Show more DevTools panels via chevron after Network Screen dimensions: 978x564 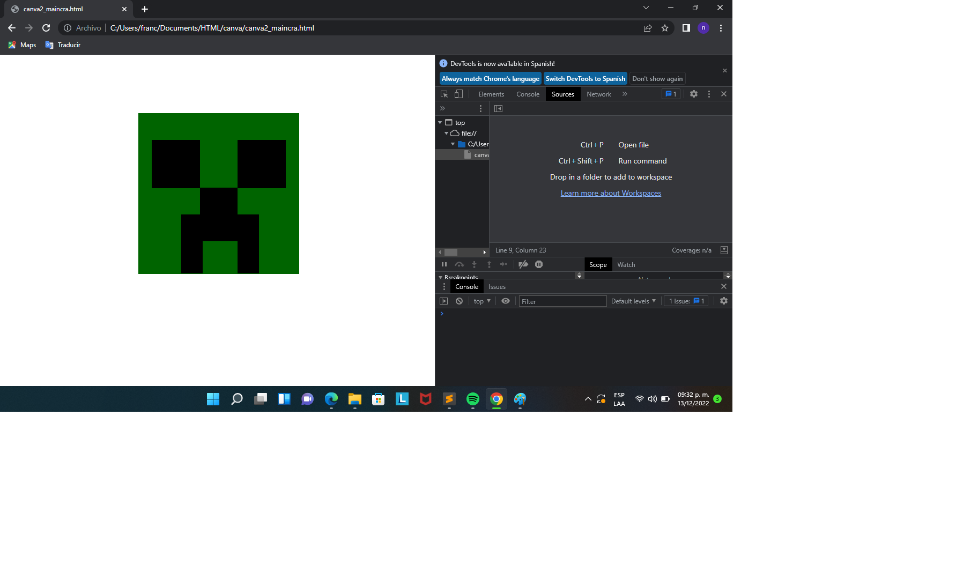coord(625,94)
